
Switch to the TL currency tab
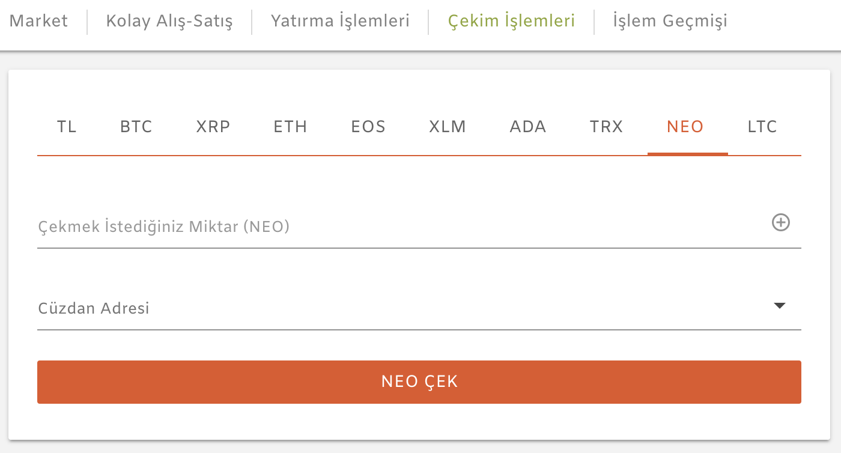[67, 127]
